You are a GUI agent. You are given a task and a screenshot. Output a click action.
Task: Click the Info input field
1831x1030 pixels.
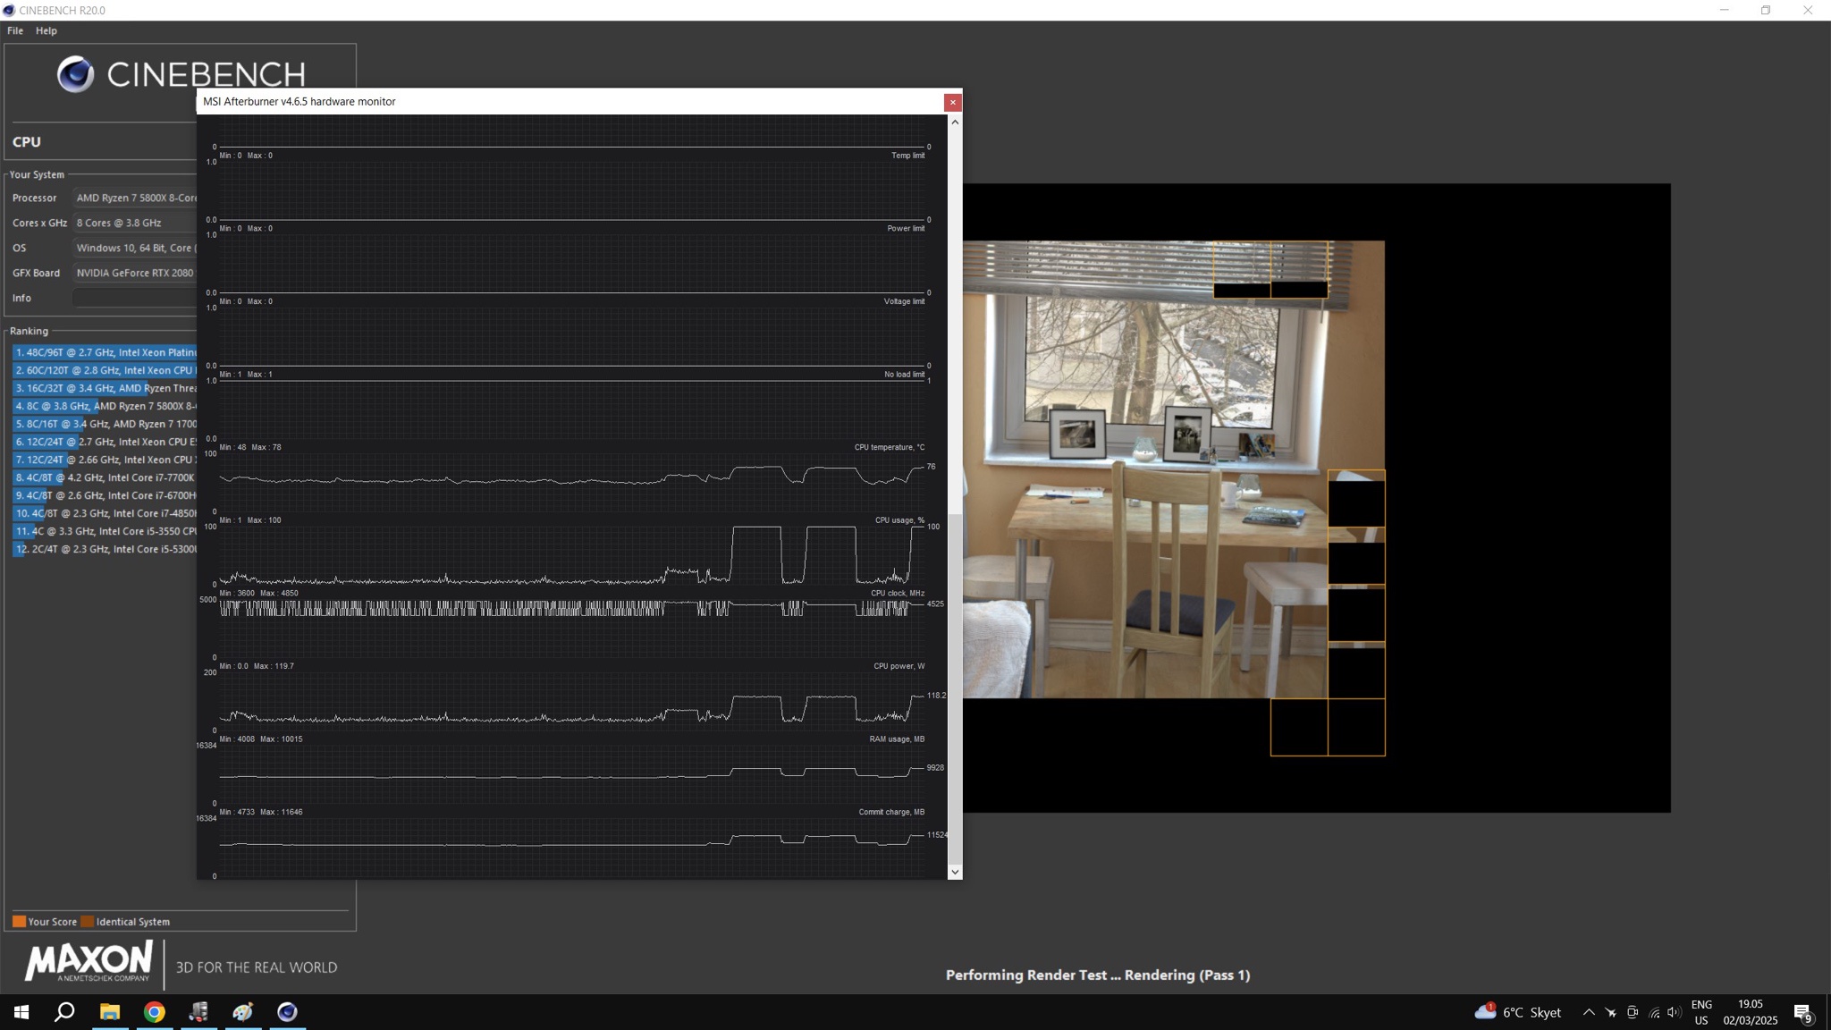pos(134,298)
